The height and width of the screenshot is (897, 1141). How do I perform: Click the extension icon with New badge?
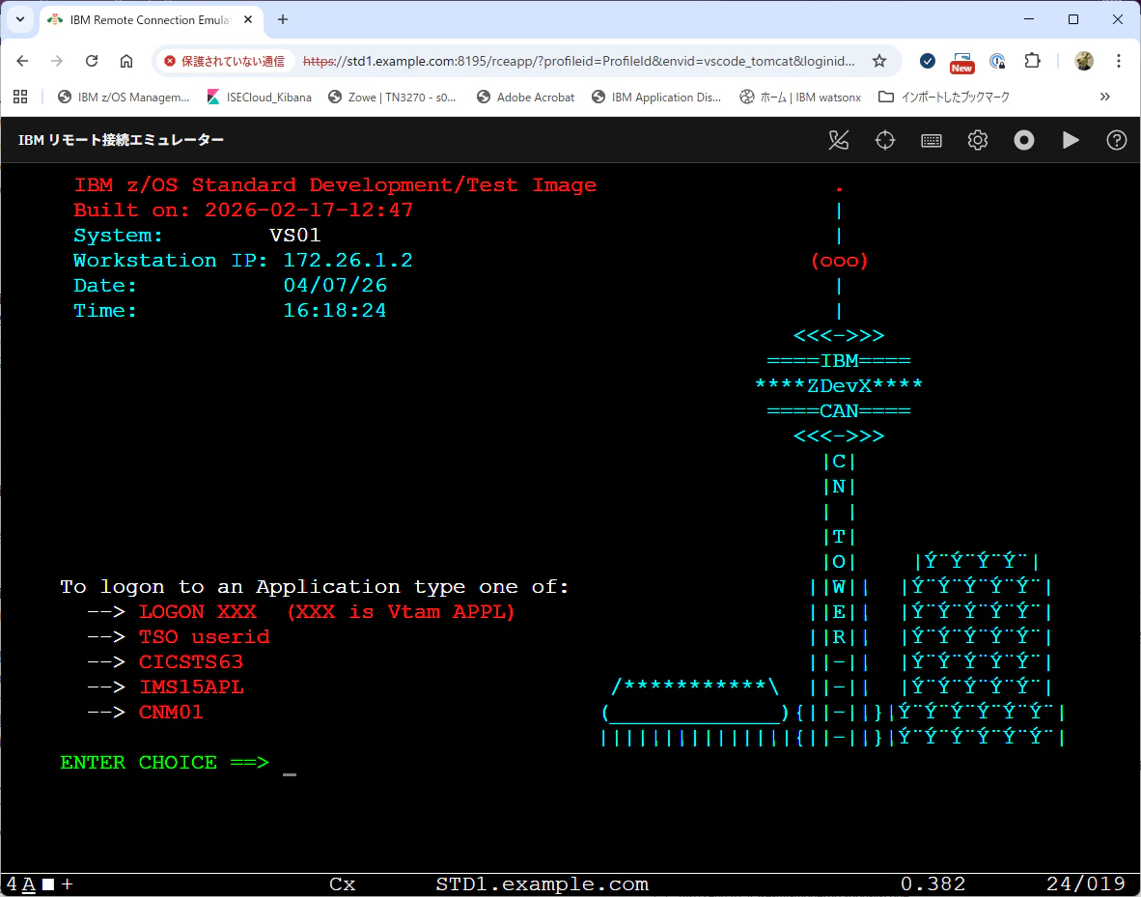click(x=962, y=63)
